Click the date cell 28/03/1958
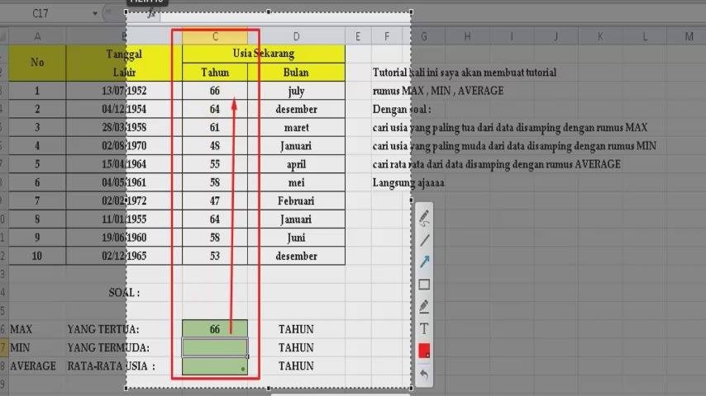Viewport: 706px width, 396px height. coord(124,128)
